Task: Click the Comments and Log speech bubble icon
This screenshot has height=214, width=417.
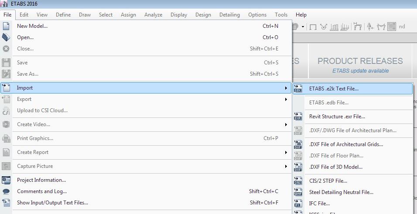Action: point(6,191)
